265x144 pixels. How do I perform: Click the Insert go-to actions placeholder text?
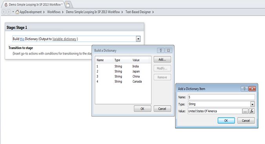coord(52,54)
